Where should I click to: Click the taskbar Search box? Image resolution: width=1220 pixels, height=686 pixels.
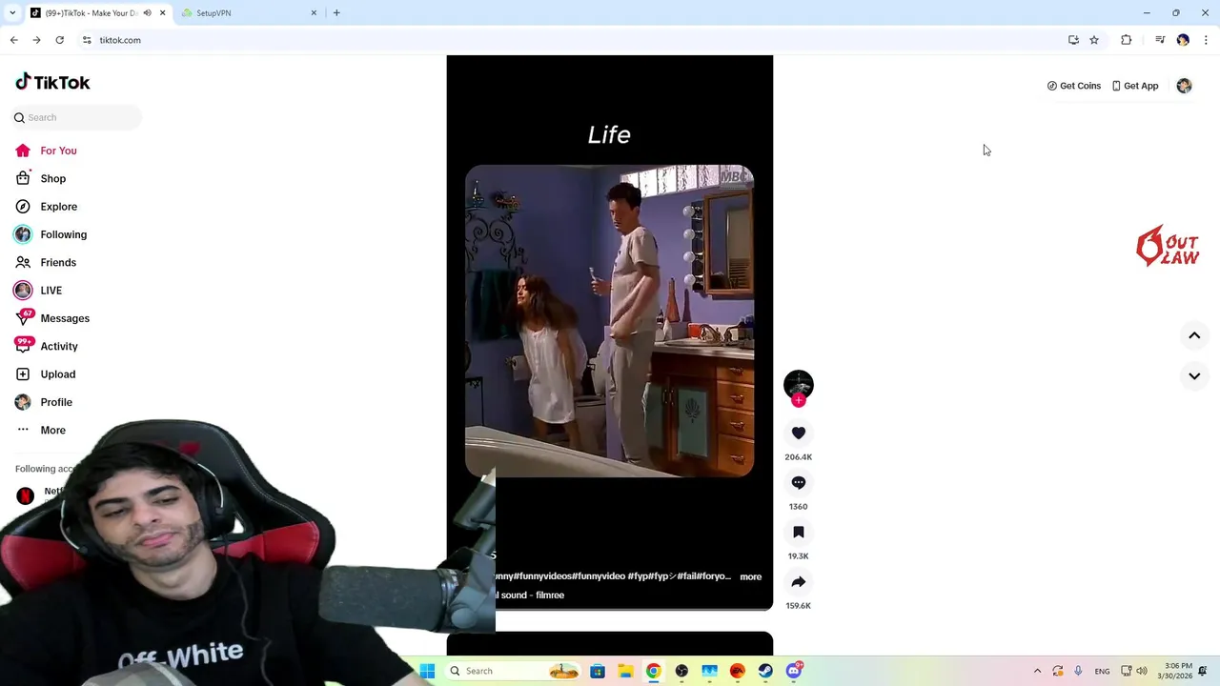point(514,671)
